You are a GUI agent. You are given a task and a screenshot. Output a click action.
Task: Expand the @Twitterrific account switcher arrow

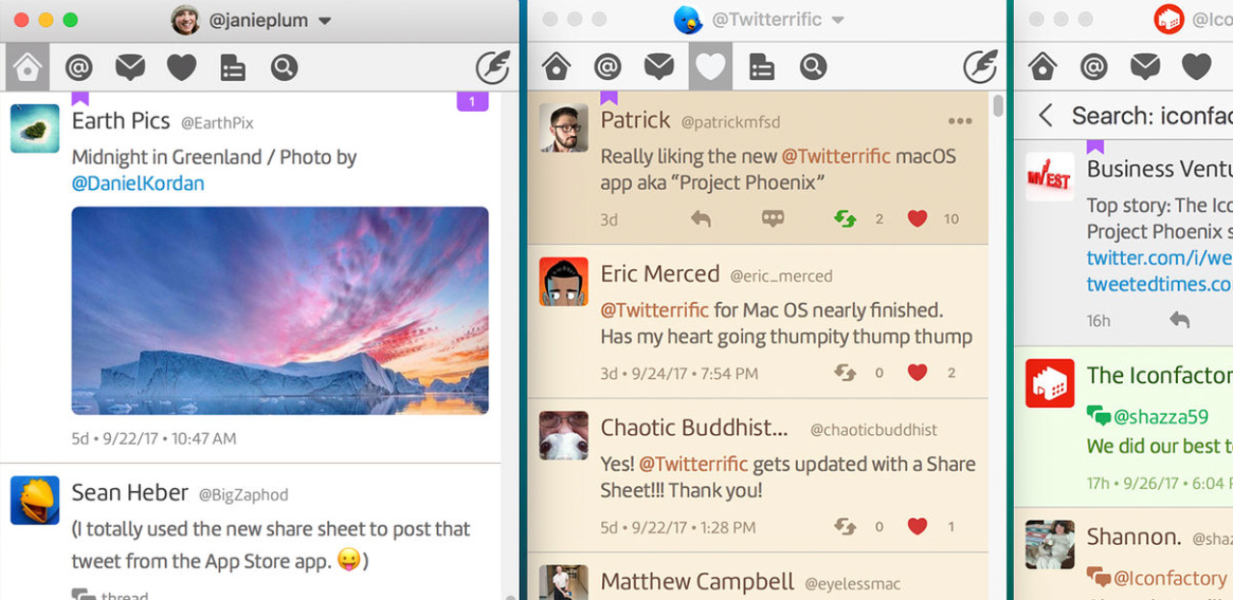[837, 20]
